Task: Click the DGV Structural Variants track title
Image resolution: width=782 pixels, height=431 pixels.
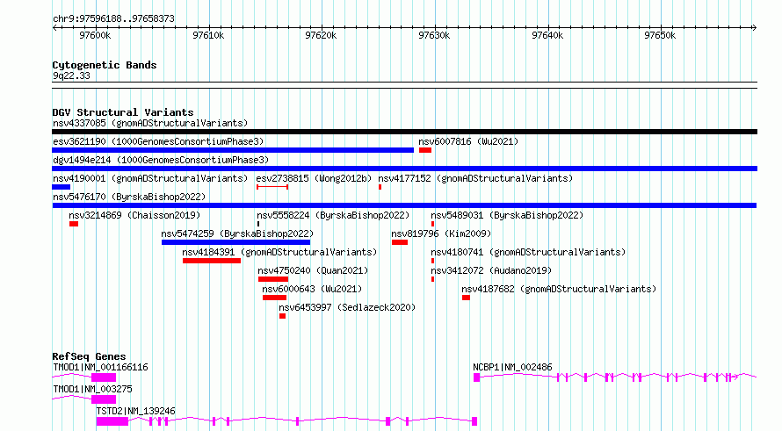Action: click(123, 112)
